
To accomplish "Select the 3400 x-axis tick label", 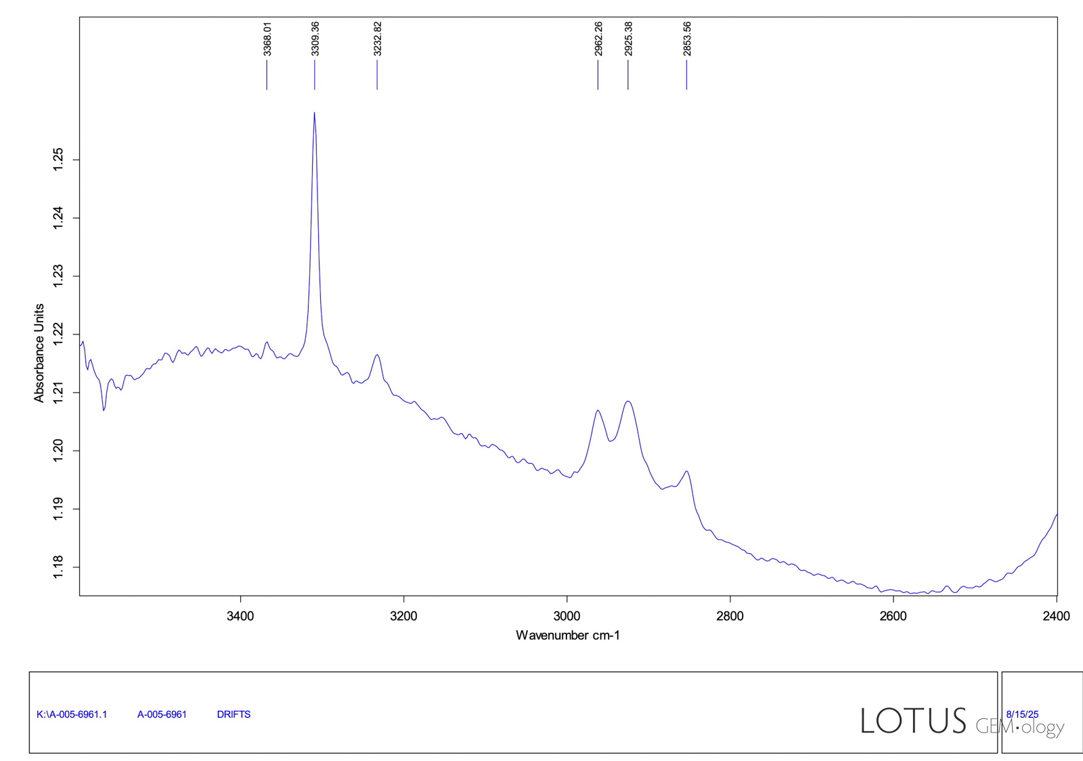I will tap(240, 615).
